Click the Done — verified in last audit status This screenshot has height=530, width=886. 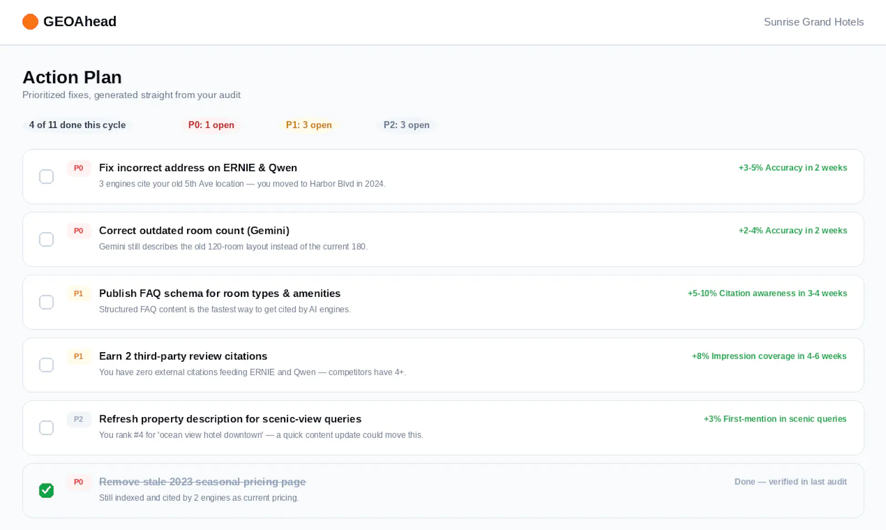(x=791, y=482)
